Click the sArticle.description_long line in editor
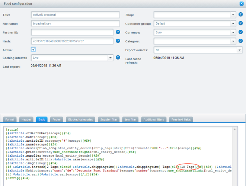The image size is (246, 186). pos(103,148)
